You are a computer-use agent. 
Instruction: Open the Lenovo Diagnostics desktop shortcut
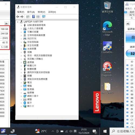pyautogui.click(x=107, y=69)
